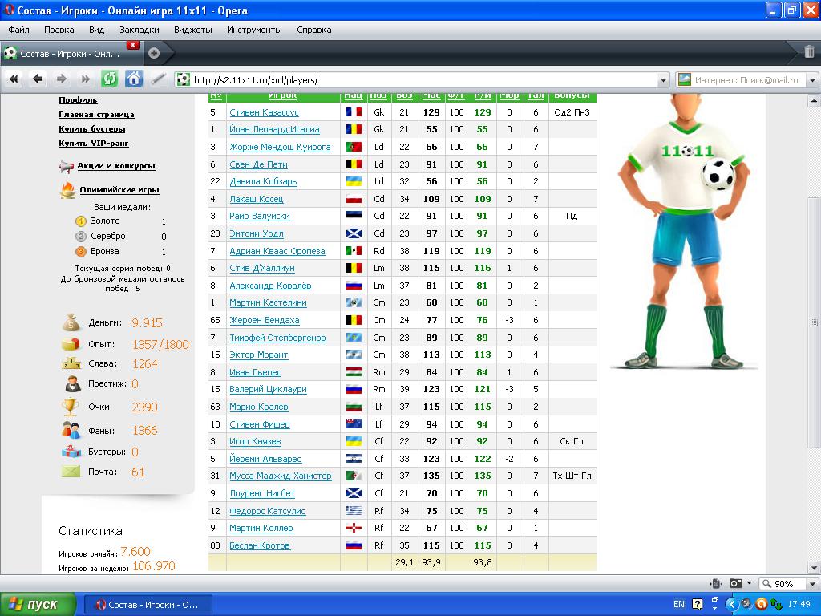Click the camera icon in status bar
This screenshot has height=616, width=821.
[x=735, y=583]
